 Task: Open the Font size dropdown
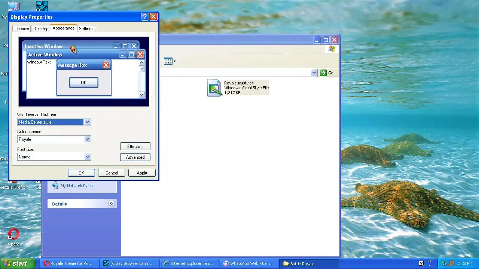coord(87,157)
